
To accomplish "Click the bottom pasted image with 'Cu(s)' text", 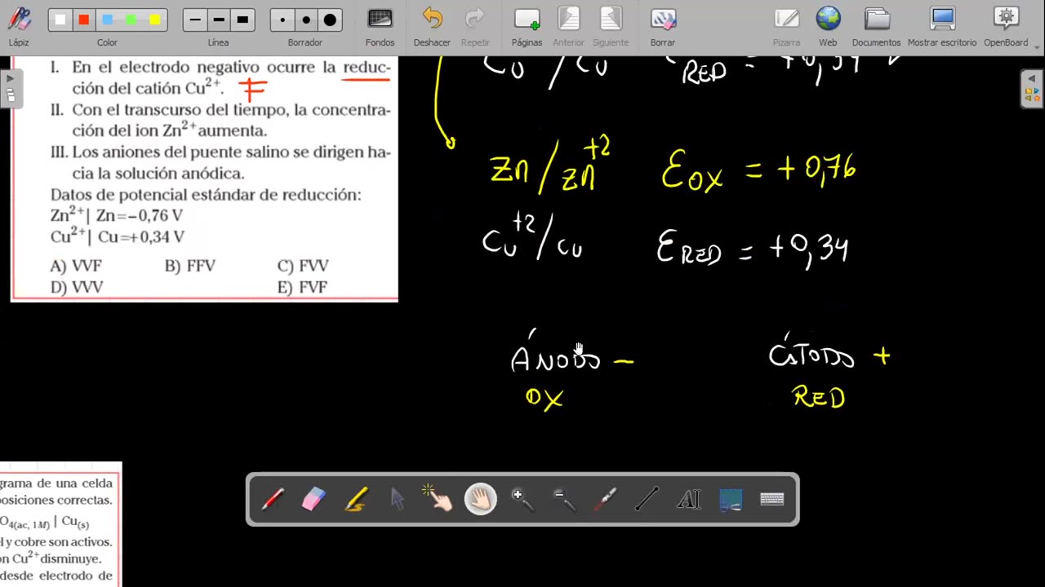I will [x=60, y=523].
